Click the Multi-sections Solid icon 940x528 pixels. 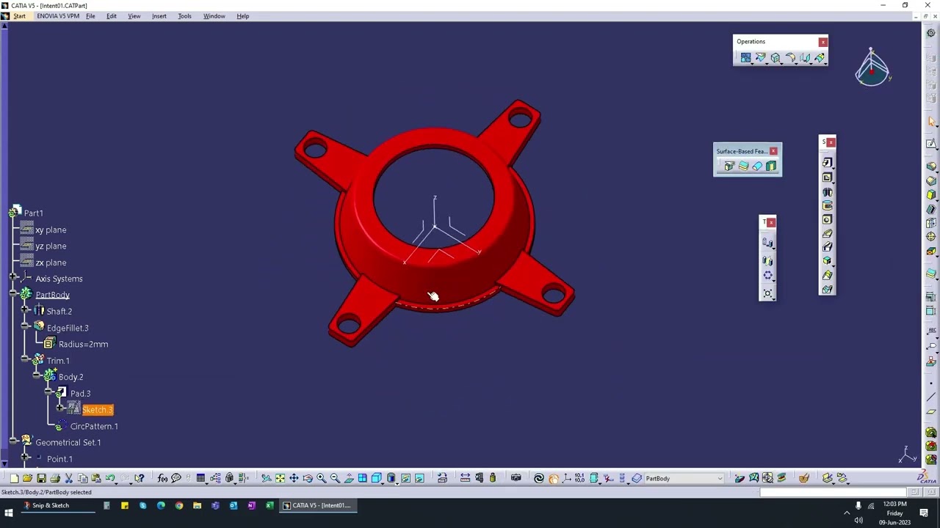pos(827,275)
